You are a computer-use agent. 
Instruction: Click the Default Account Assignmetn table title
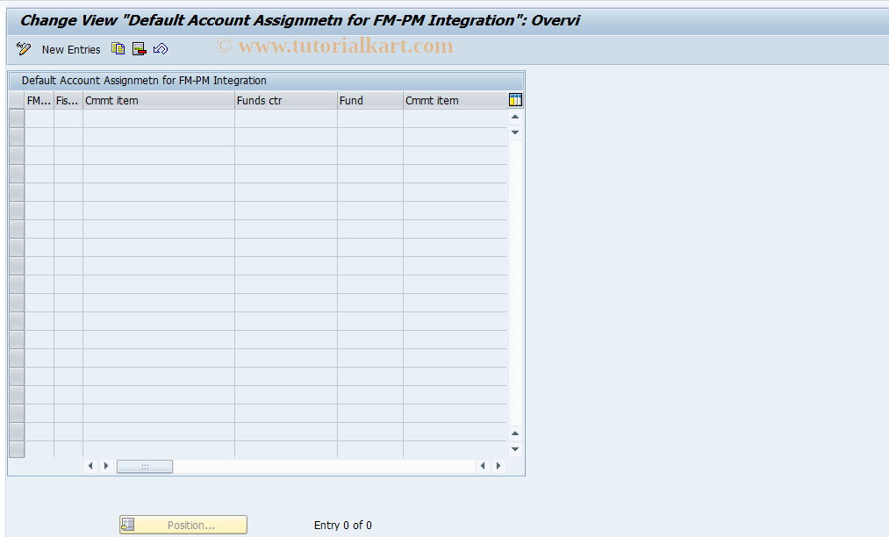[144, 81]
